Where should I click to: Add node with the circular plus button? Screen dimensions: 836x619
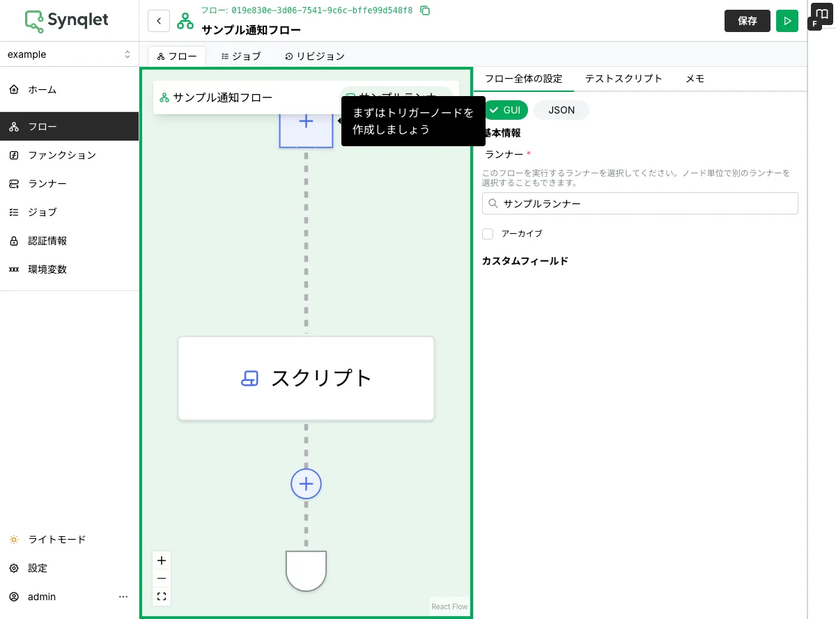306,484
